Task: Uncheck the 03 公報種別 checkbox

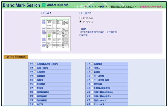Action: (x=35, y=72)
